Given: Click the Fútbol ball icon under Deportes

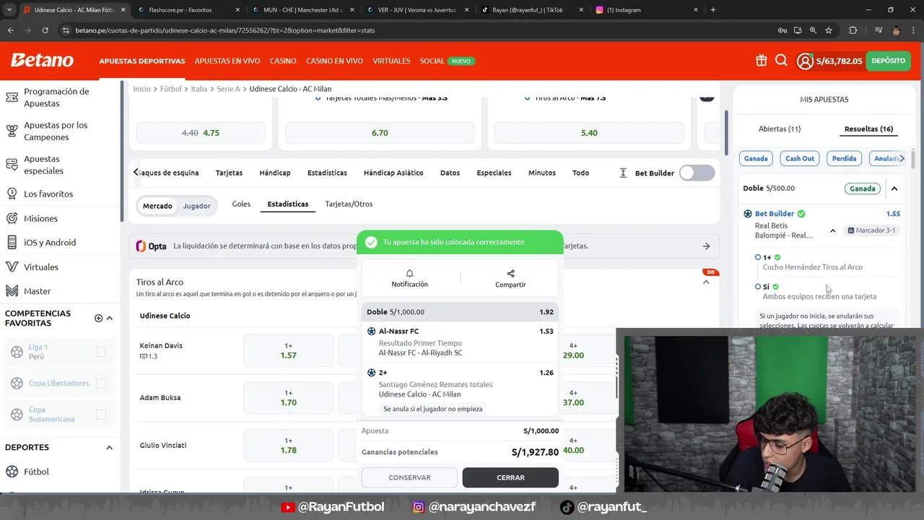Looking at the screenshot, I should 12,472.
